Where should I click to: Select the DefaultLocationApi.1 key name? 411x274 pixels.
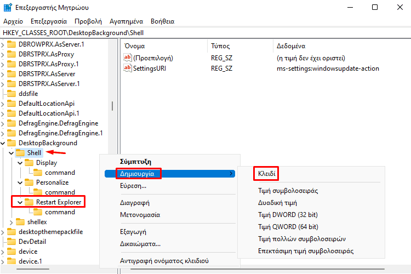(x=49, y=113)
